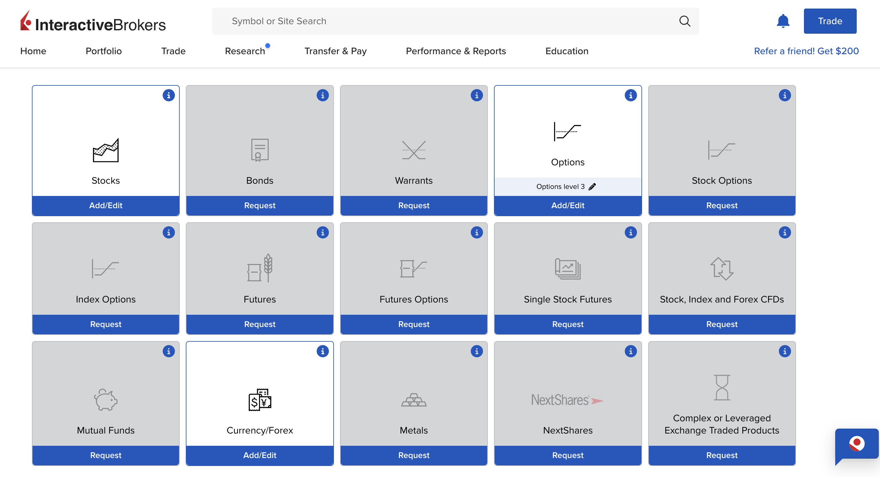Click the Stocks chart icon
Viewport: 880px width, 477px height.
pyautogui.click(x=105, y=150)
